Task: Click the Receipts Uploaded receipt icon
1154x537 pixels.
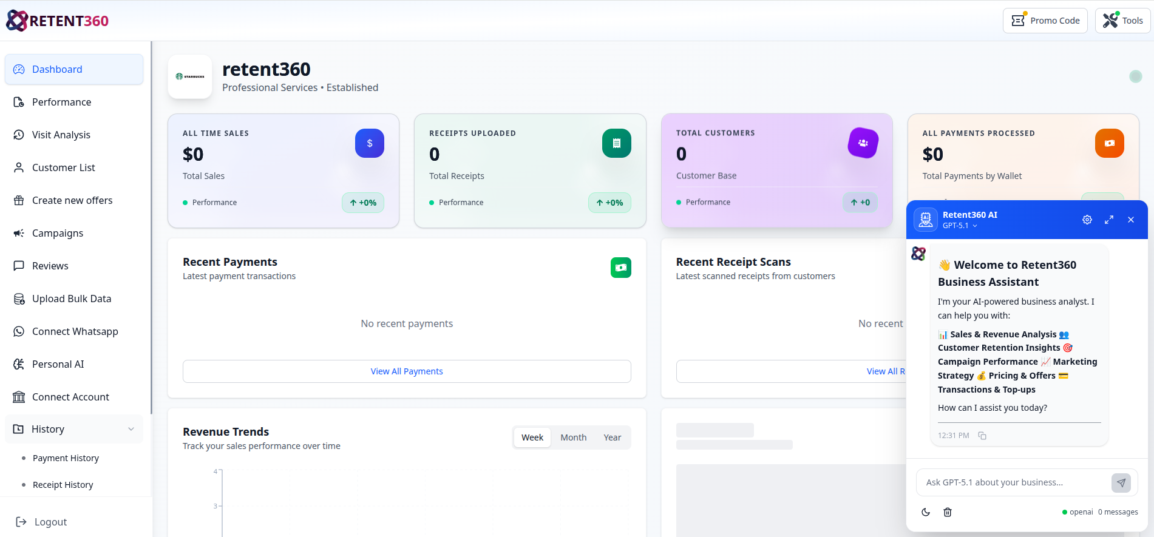Action: (617, 143)
